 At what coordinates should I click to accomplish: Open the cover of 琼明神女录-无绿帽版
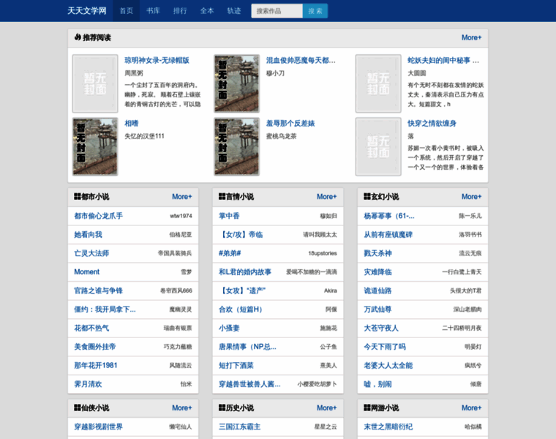[x=95, y=83]
